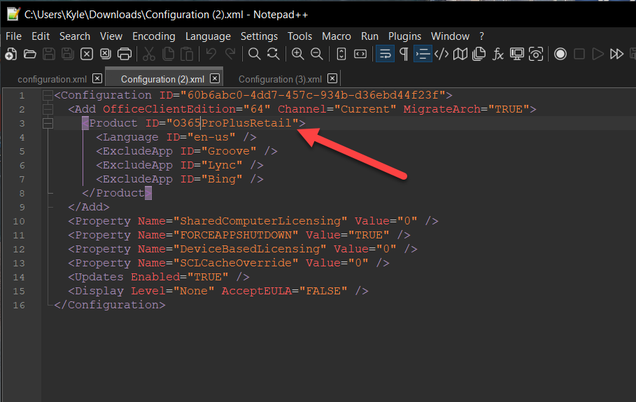Image resolution: width=636 pixels, height=402 pixels.
Task: Toggle synchronized horizontal scrolling
Action: [360, 54]
